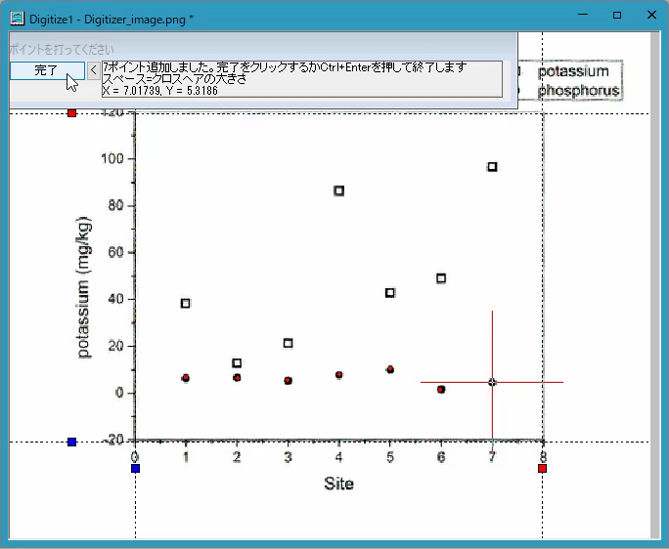The height and width of the screenshot is (549, 669).
Task: Click the red digitized point at site 6
Action: coord(441,389)
